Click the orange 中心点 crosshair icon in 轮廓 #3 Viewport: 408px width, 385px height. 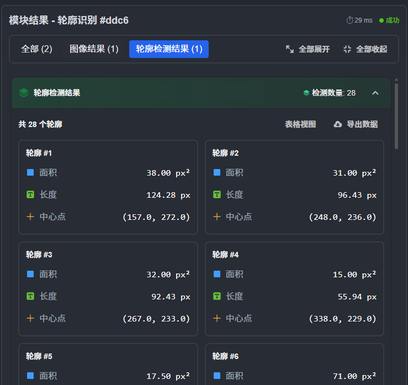pyautogui.click(x=30, y=318)
